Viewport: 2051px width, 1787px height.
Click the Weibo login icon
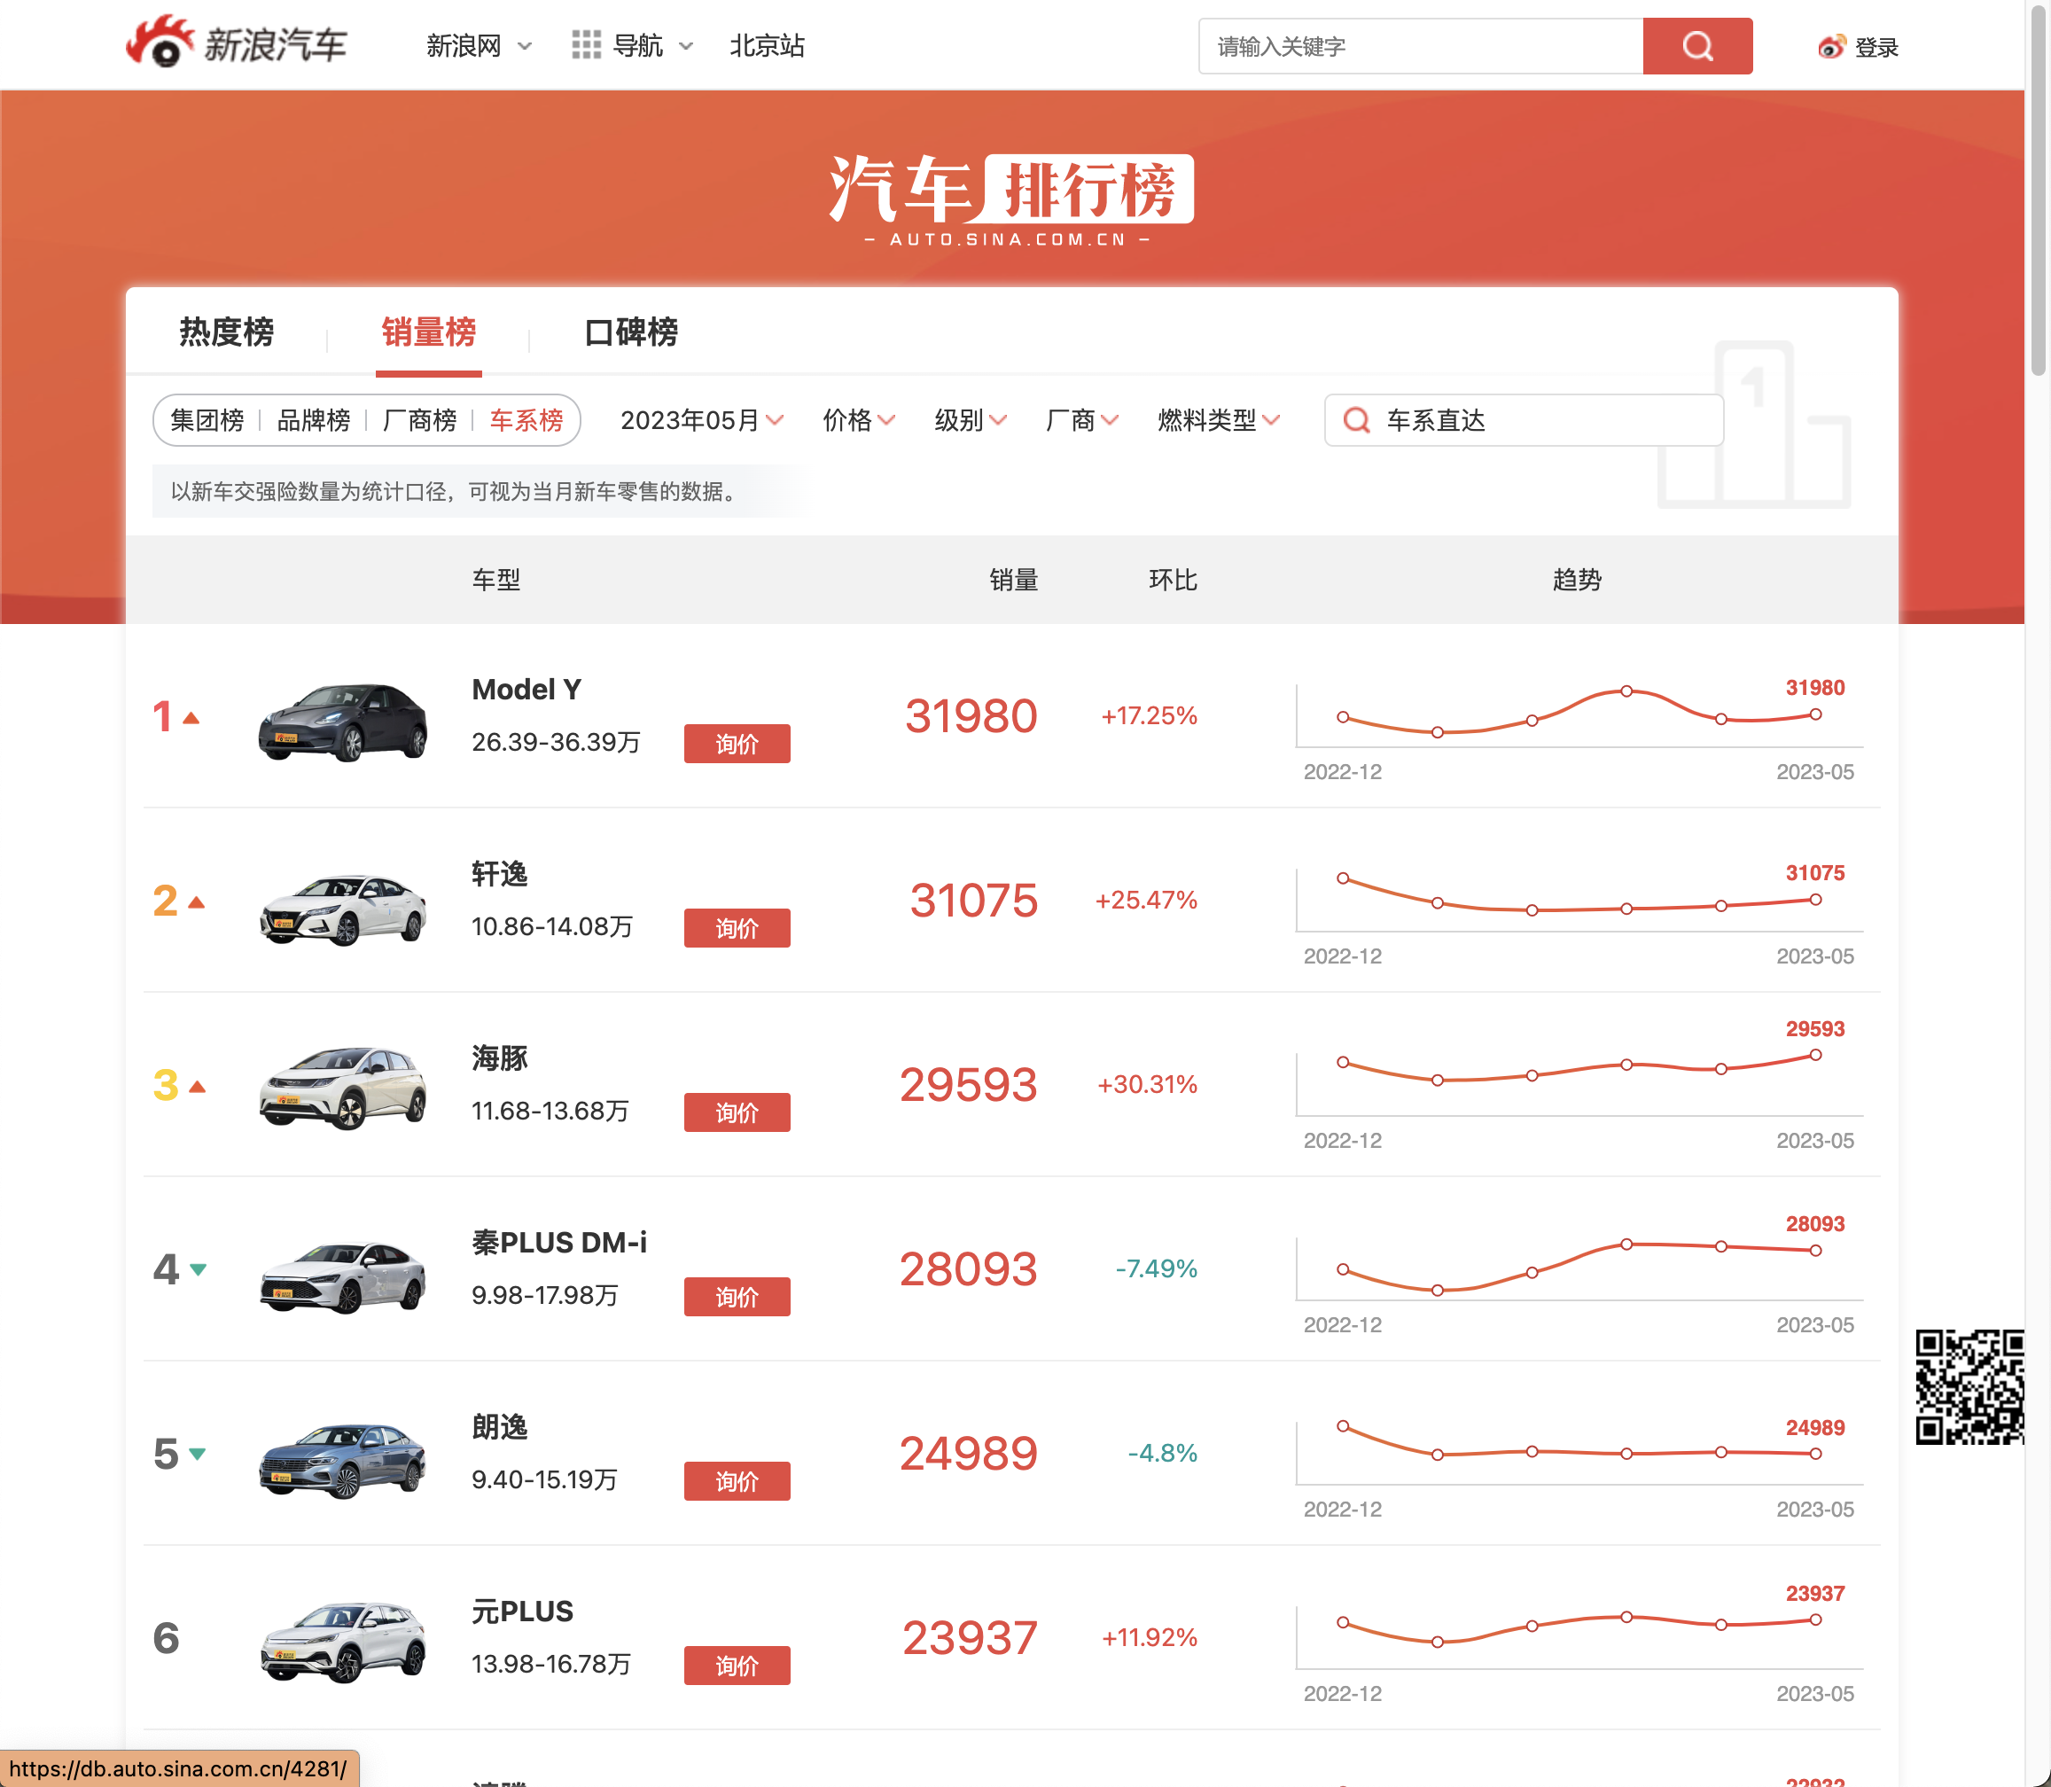tap(1830, 47)
